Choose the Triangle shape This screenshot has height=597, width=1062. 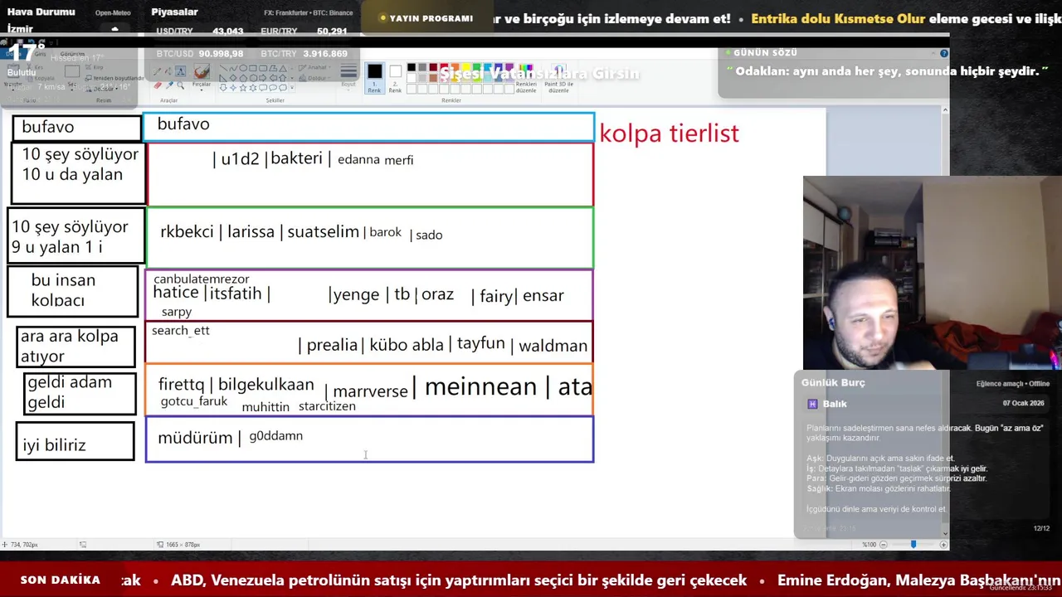click(x=283, y=68)
